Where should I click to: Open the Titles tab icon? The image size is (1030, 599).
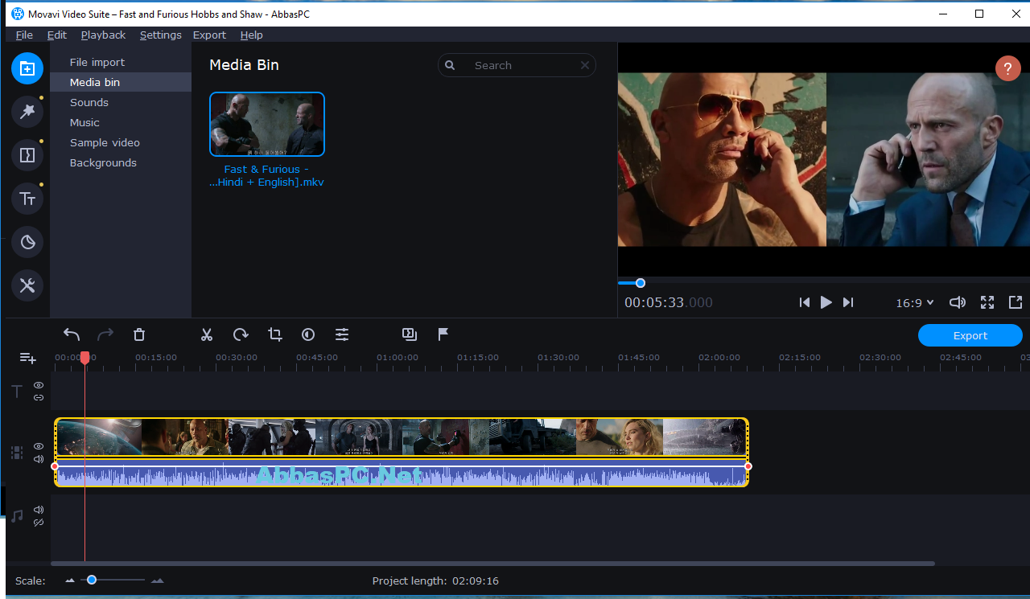(27, 199)
